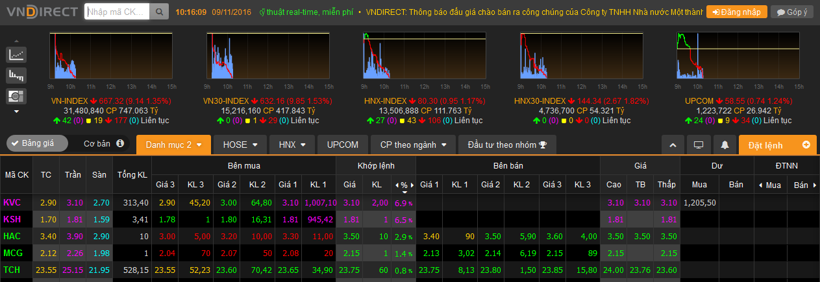Click stock code TCH
This screenshot has height=282, width=820.
(12, 270)
